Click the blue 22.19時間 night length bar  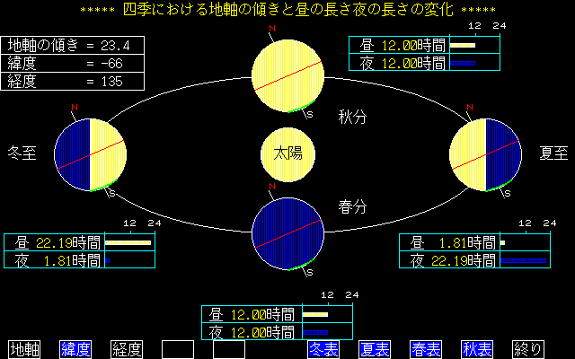point(523,260)
